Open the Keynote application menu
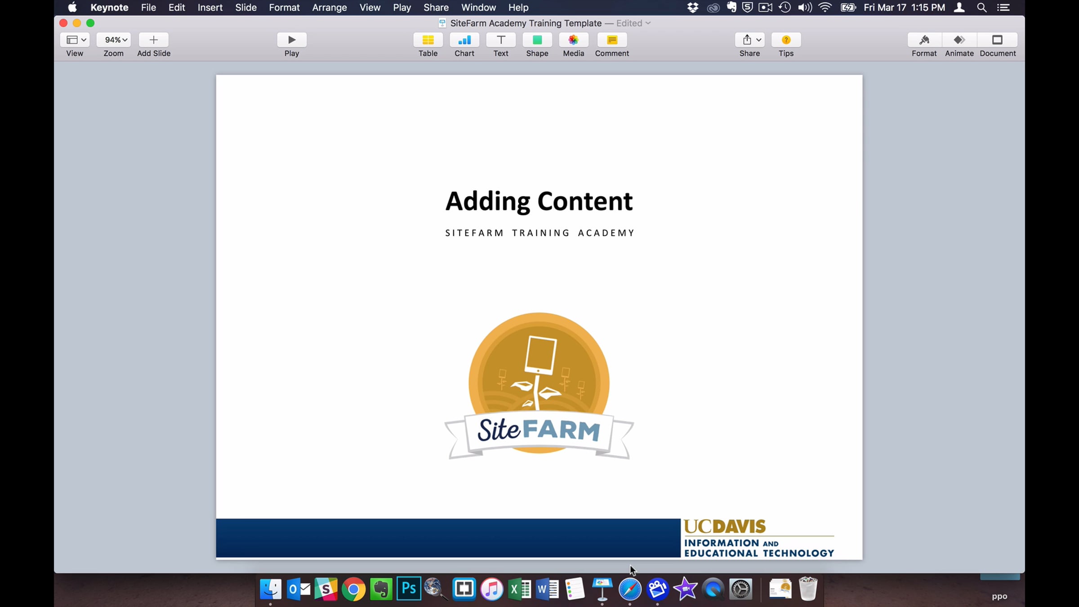 [x=109, y=8]
